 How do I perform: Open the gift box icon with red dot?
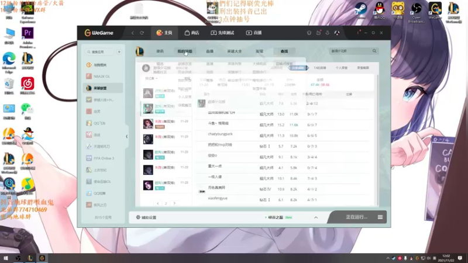(x=318, y=33)
